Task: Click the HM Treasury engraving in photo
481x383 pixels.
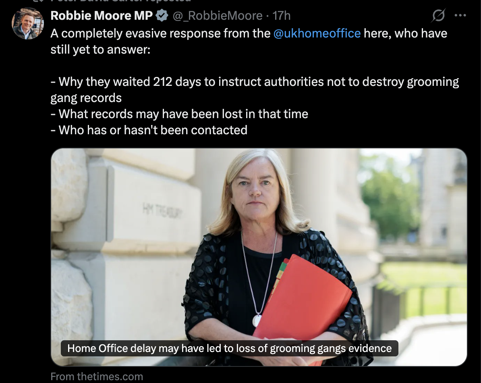Action: click(163, 211)
